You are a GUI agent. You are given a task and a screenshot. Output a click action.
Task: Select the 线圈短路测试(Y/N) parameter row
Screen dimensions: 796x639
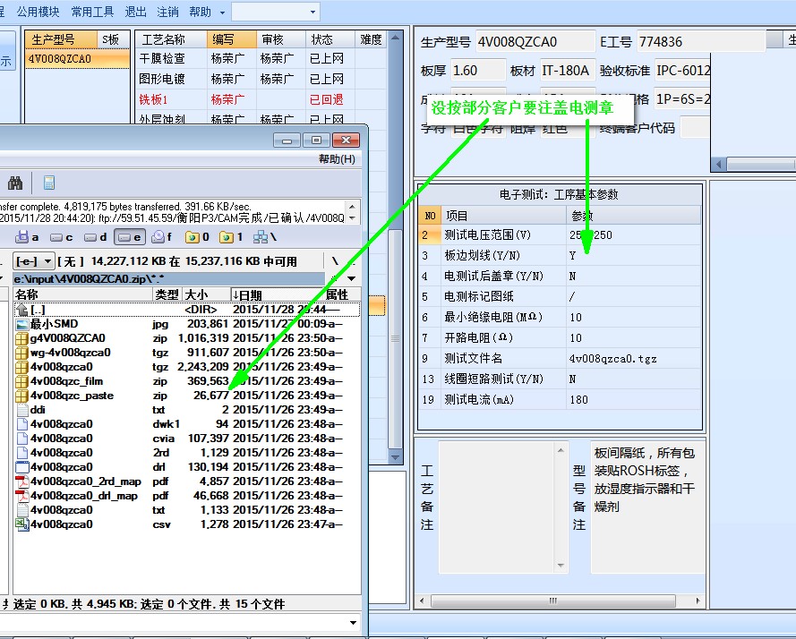pyautogui.click(x=560, y=379)
